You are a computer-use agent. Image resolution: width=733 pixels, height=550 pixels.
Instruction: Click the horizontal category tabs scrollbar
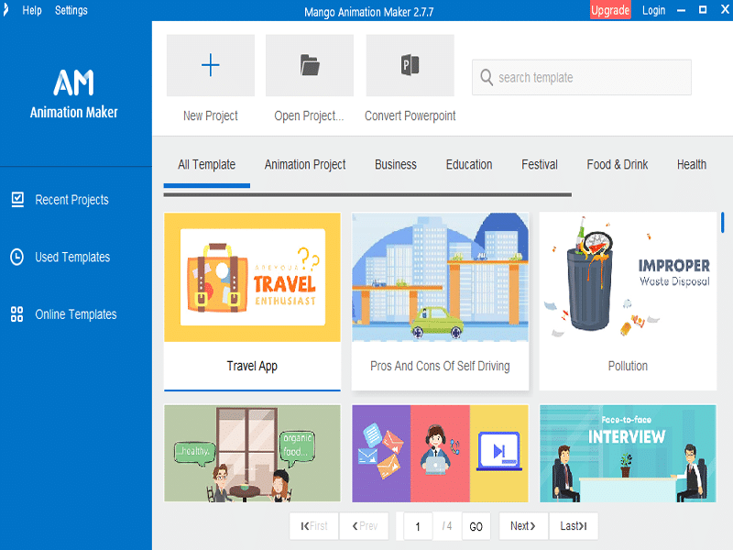(x=367, y=194)
